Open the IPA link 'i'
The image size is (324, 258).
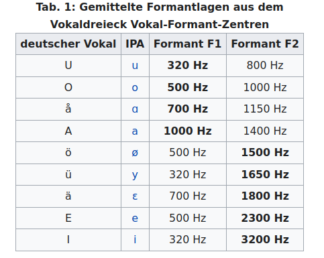coord(135,239)
